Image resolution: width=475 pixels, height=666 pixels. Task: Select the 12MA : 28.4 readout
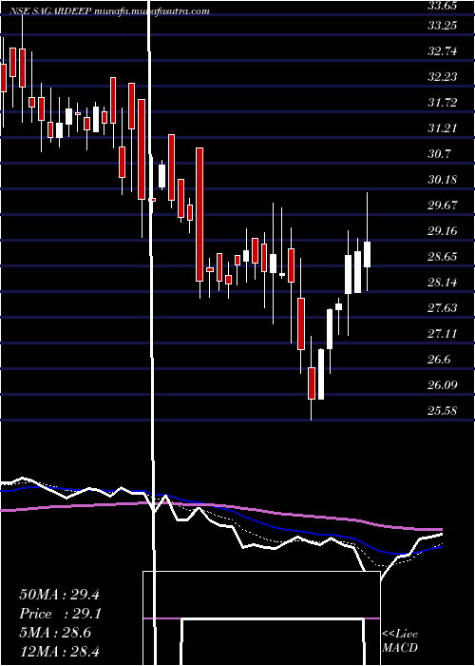coord(59,651)
